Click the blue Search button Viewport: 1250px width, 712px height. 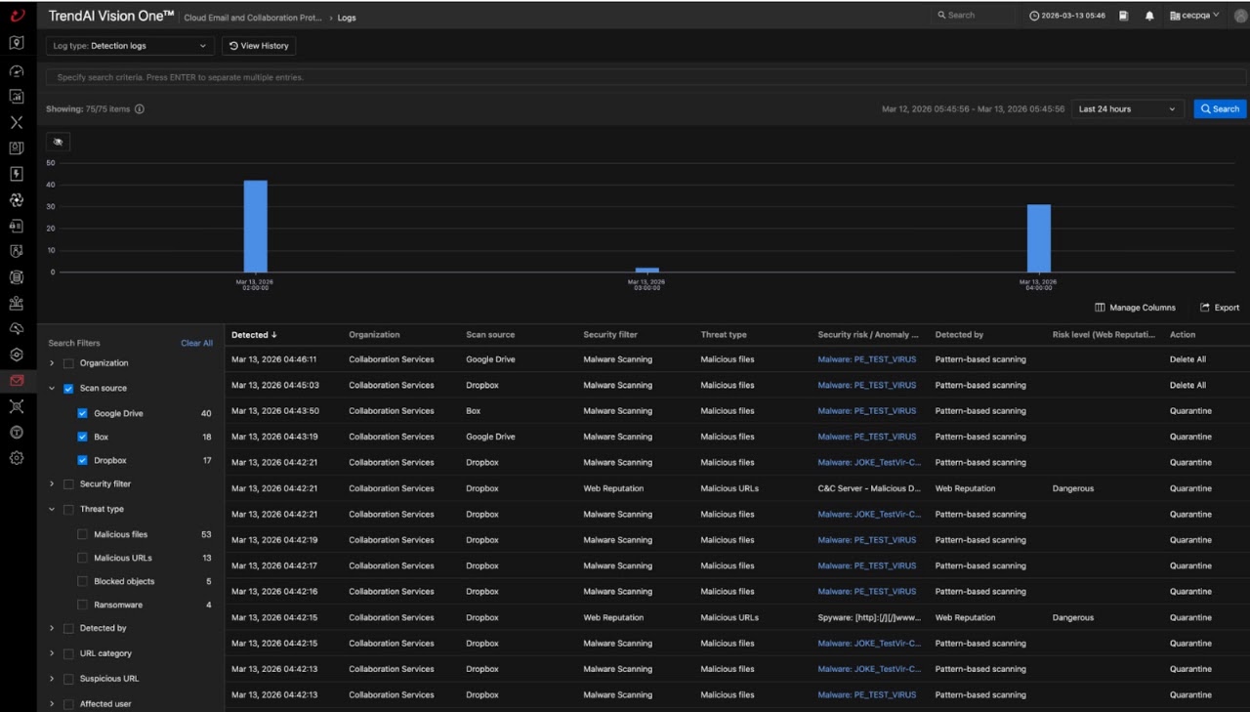tap(1220, 109)
